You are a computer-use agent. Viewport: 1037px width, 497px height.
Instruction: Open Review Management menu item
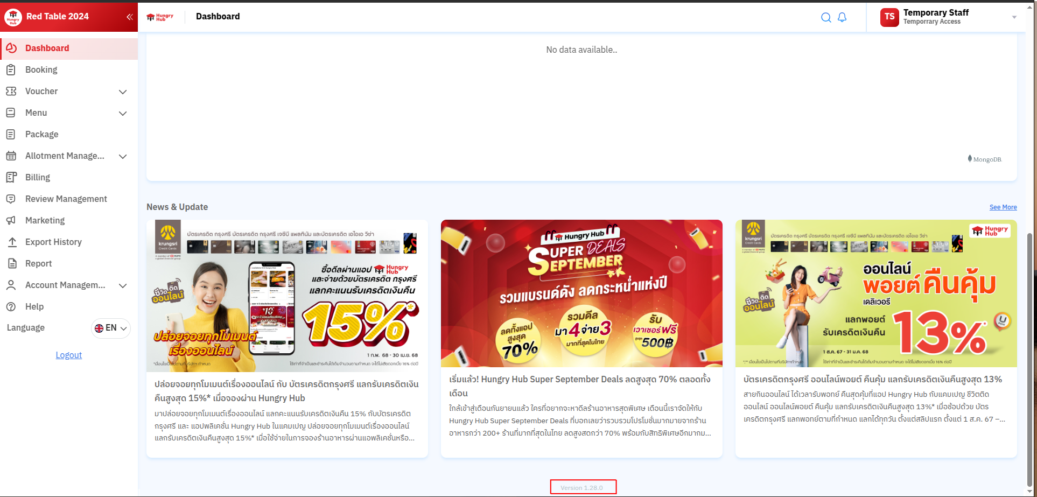point(66,199)
